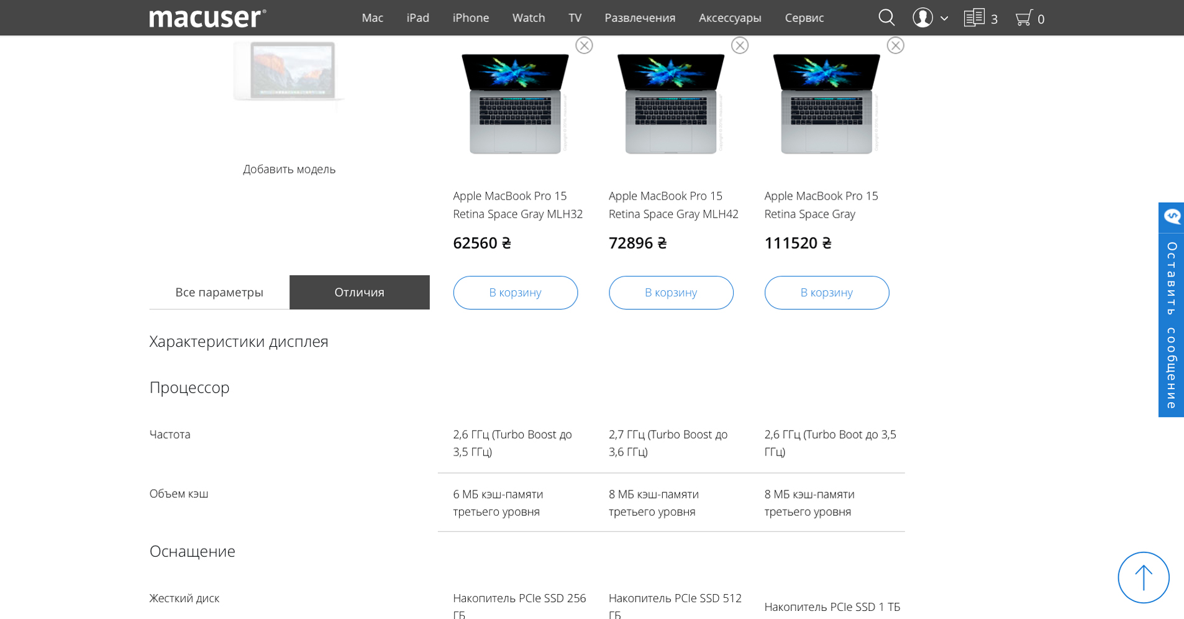
Task: Open the Watch menu
Action: click(529, 18)
